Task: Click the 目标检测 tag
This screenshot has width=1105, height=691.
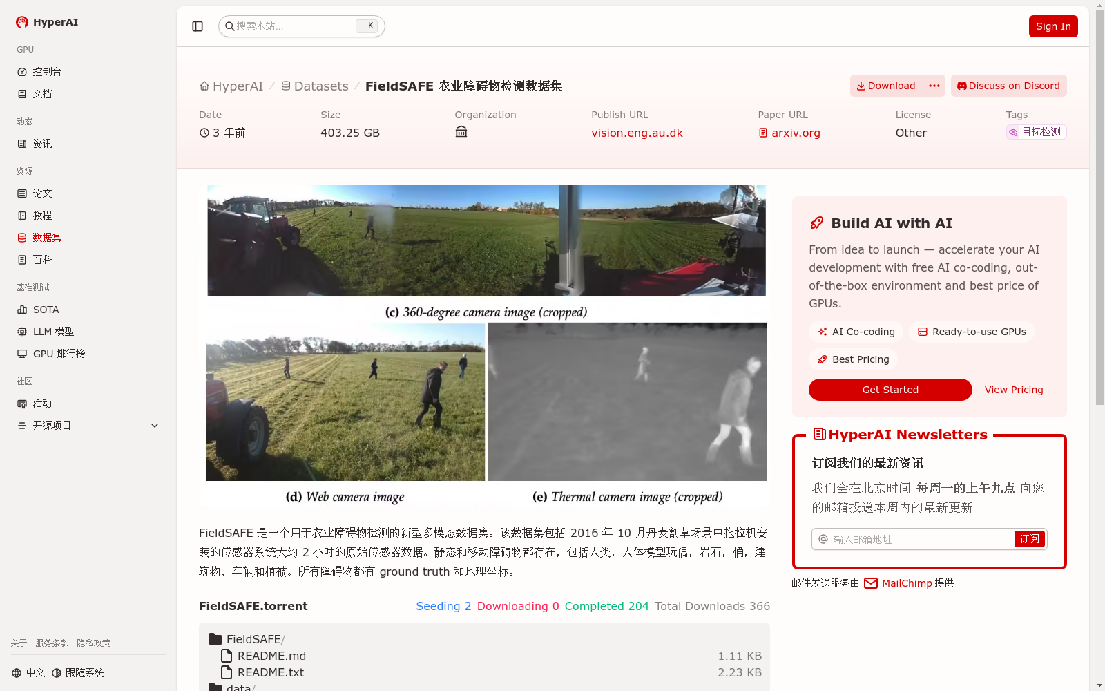Action: 1036,132
